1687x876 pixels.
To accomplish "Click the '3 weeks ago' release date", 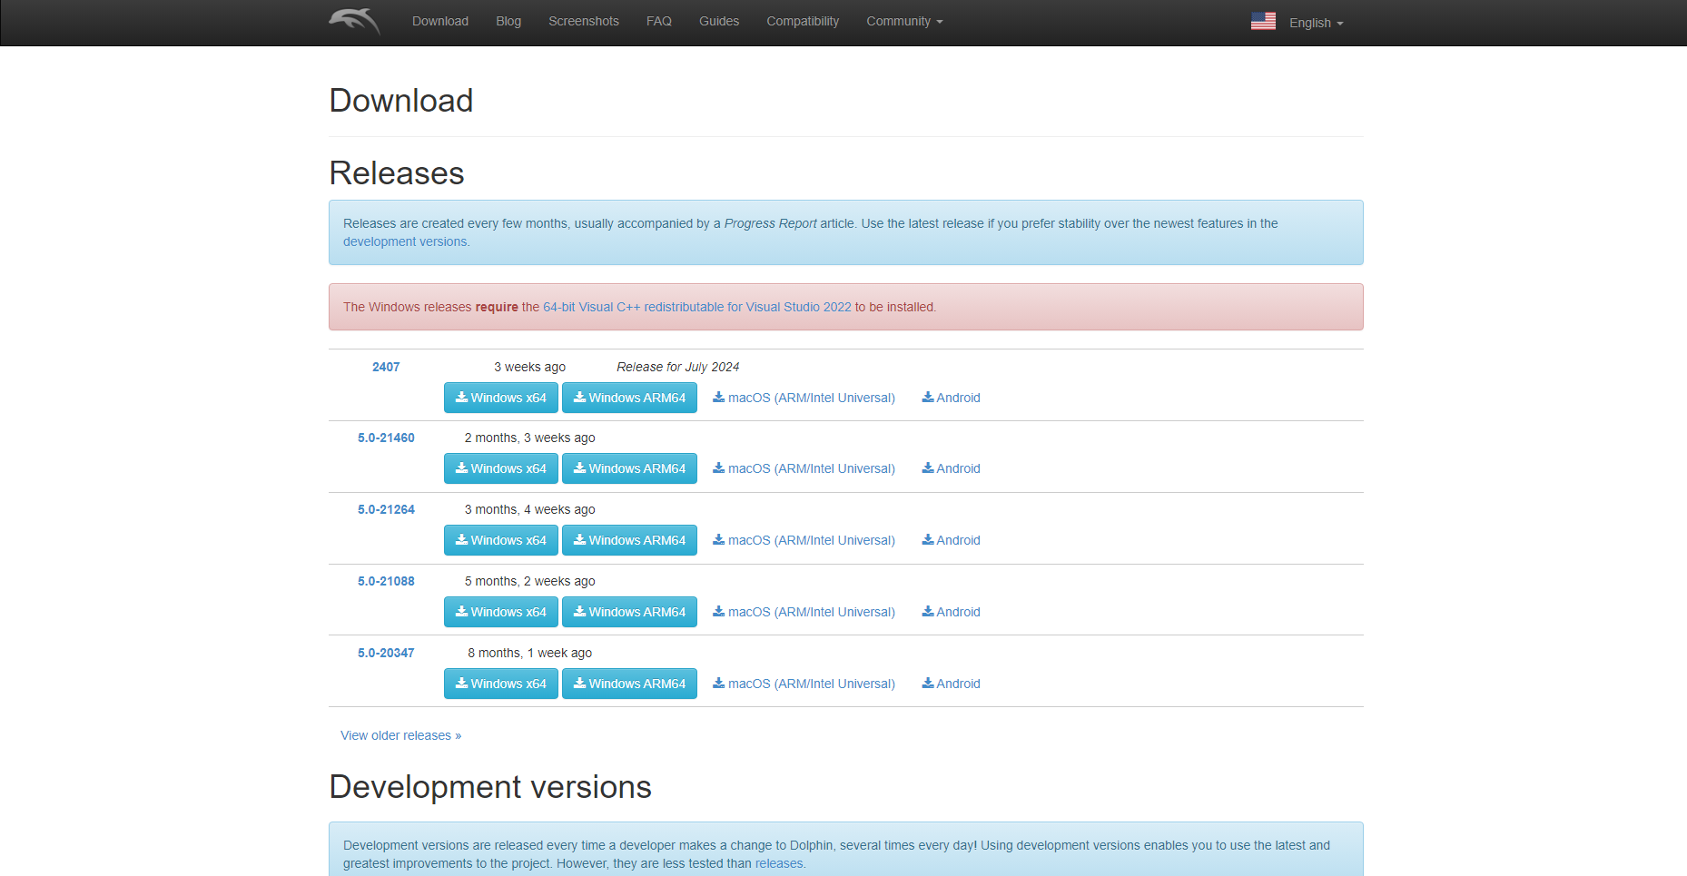I will (529, 367).
